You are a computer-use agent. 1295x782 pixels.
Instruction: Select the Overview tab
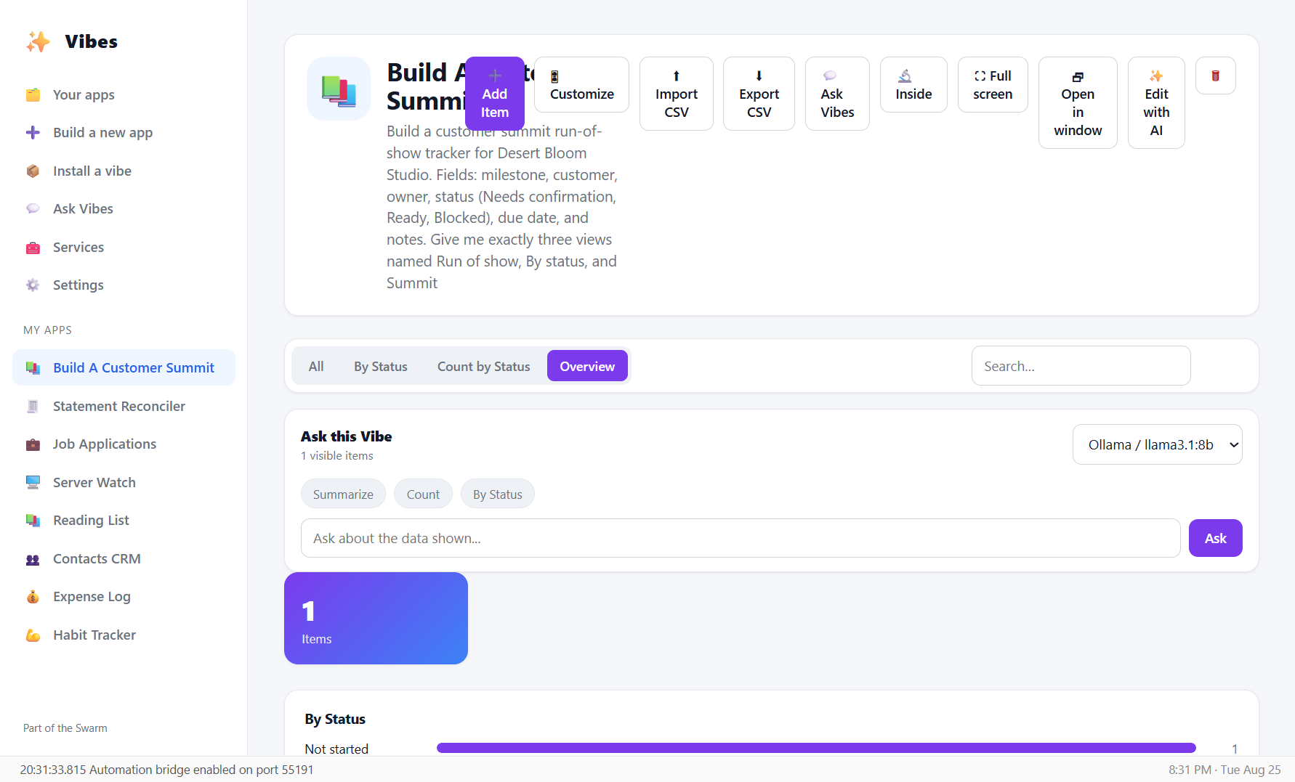pos(587,367)
